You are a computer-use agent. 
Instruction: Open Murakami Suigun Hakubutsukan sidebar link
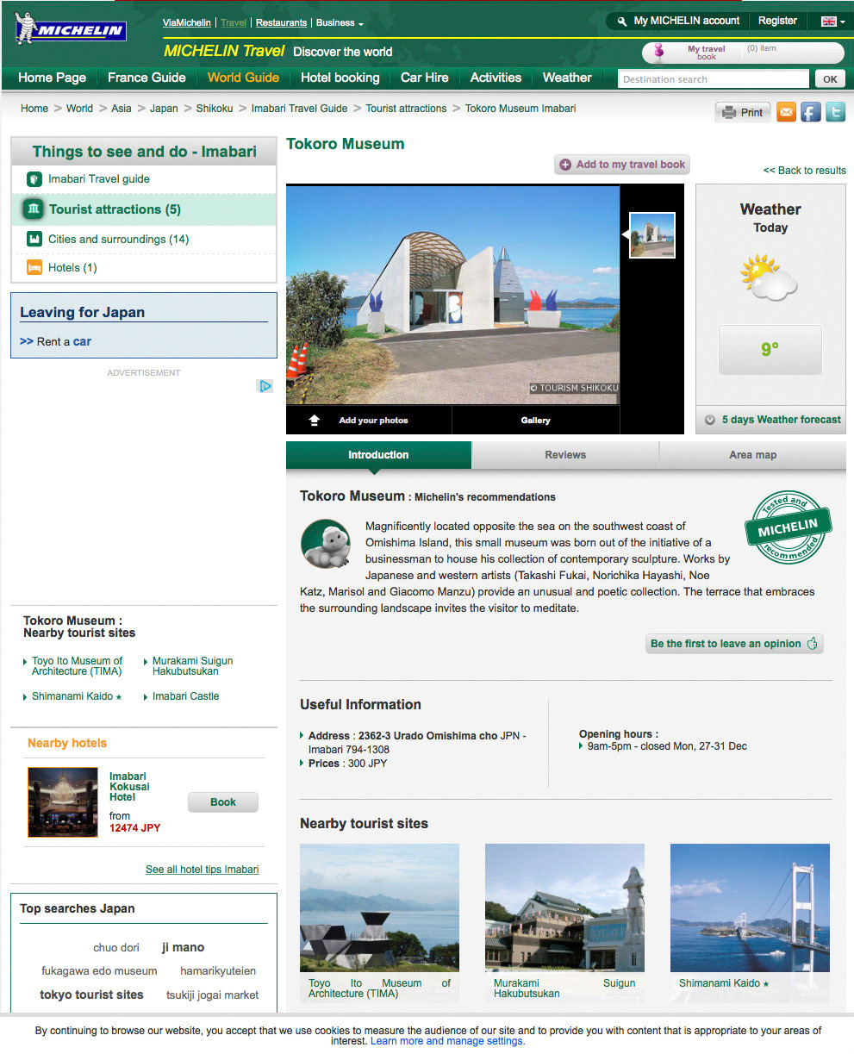pos(192,666)
